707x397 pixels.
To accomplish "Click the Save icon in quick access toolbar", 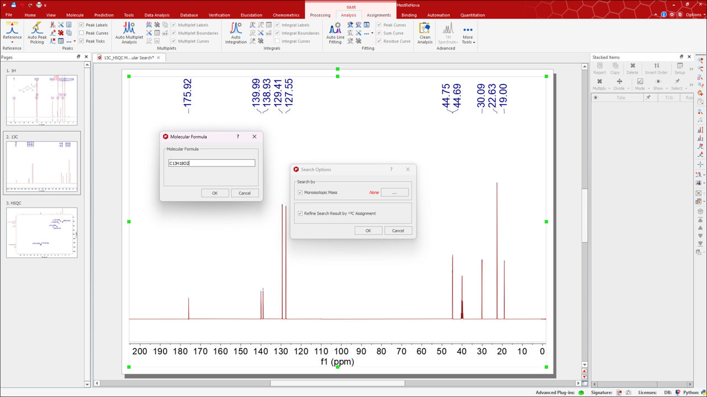I will pyautogui.click(x=13, y=4).
